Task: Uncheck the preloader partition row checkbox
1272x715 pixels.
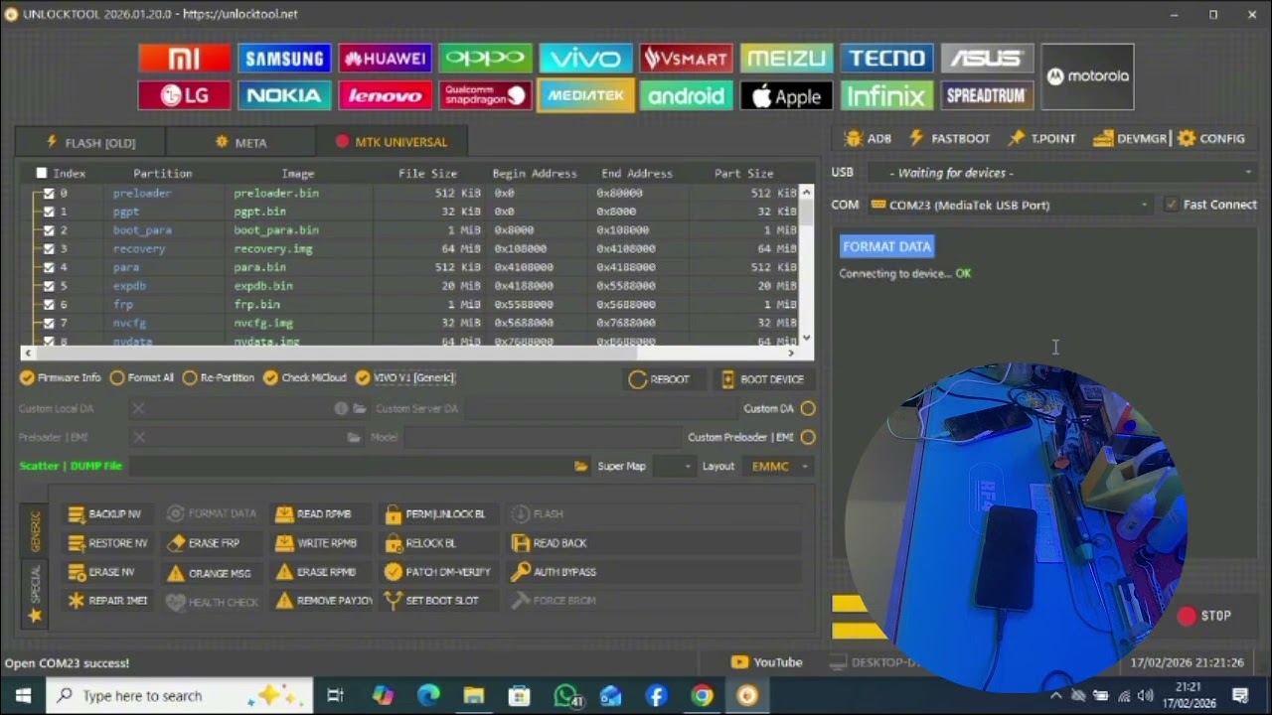Action: [x=49, y=194]
